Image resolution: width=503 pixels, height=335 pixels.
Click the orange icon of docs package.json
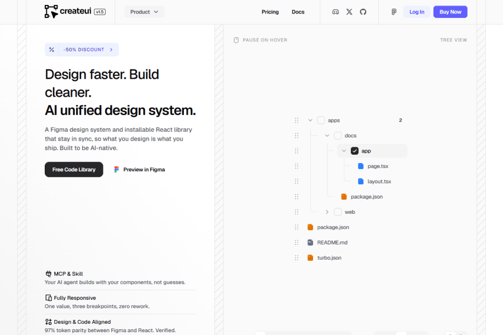(x=344, y=197)
